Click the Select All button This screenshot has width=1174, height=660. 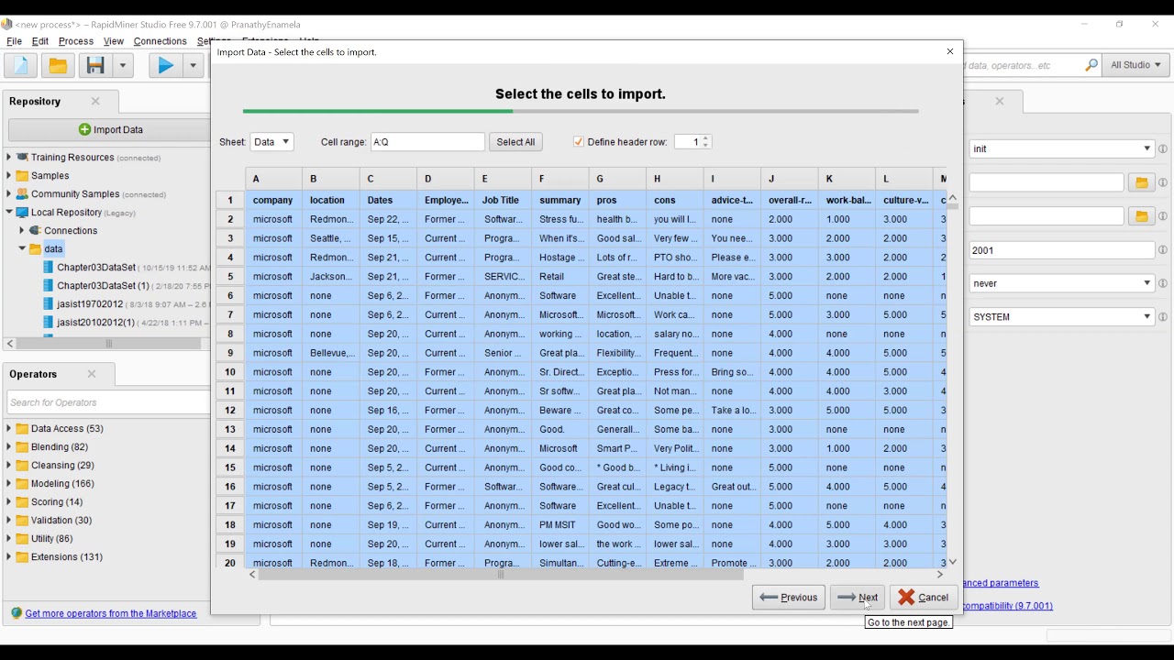coord(515,142)
